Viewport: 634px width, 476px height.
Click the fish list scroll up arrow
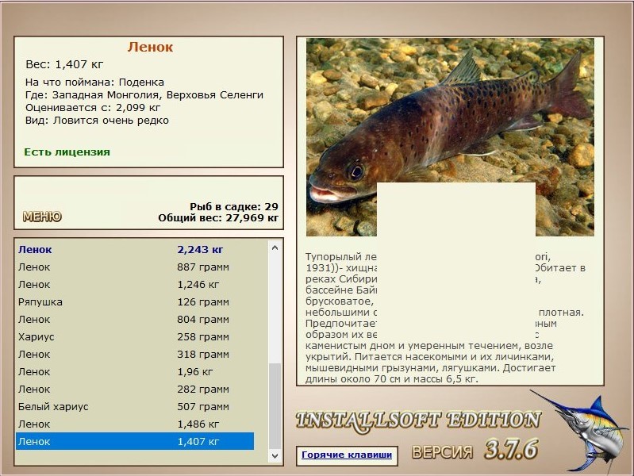tap(275, 248)
